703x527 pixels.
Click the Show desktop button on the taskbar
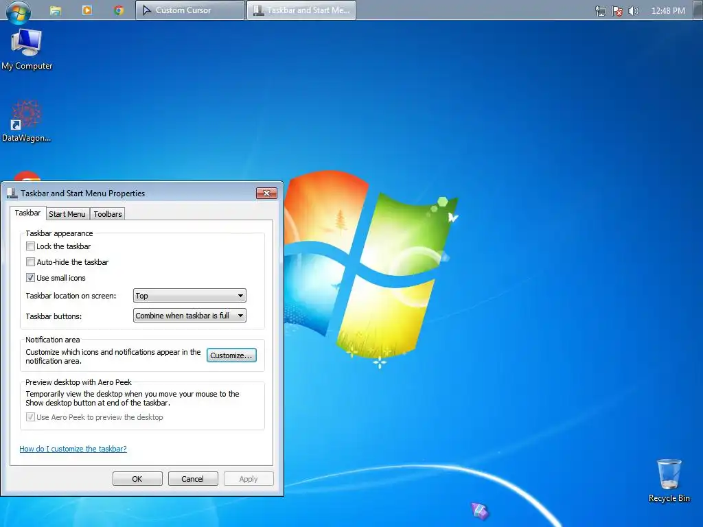698,10
